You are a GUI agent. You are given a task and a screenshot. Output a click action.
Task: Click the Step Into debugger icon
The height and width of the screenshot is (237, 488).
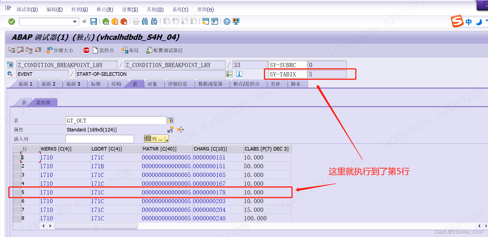click(12, 50)
